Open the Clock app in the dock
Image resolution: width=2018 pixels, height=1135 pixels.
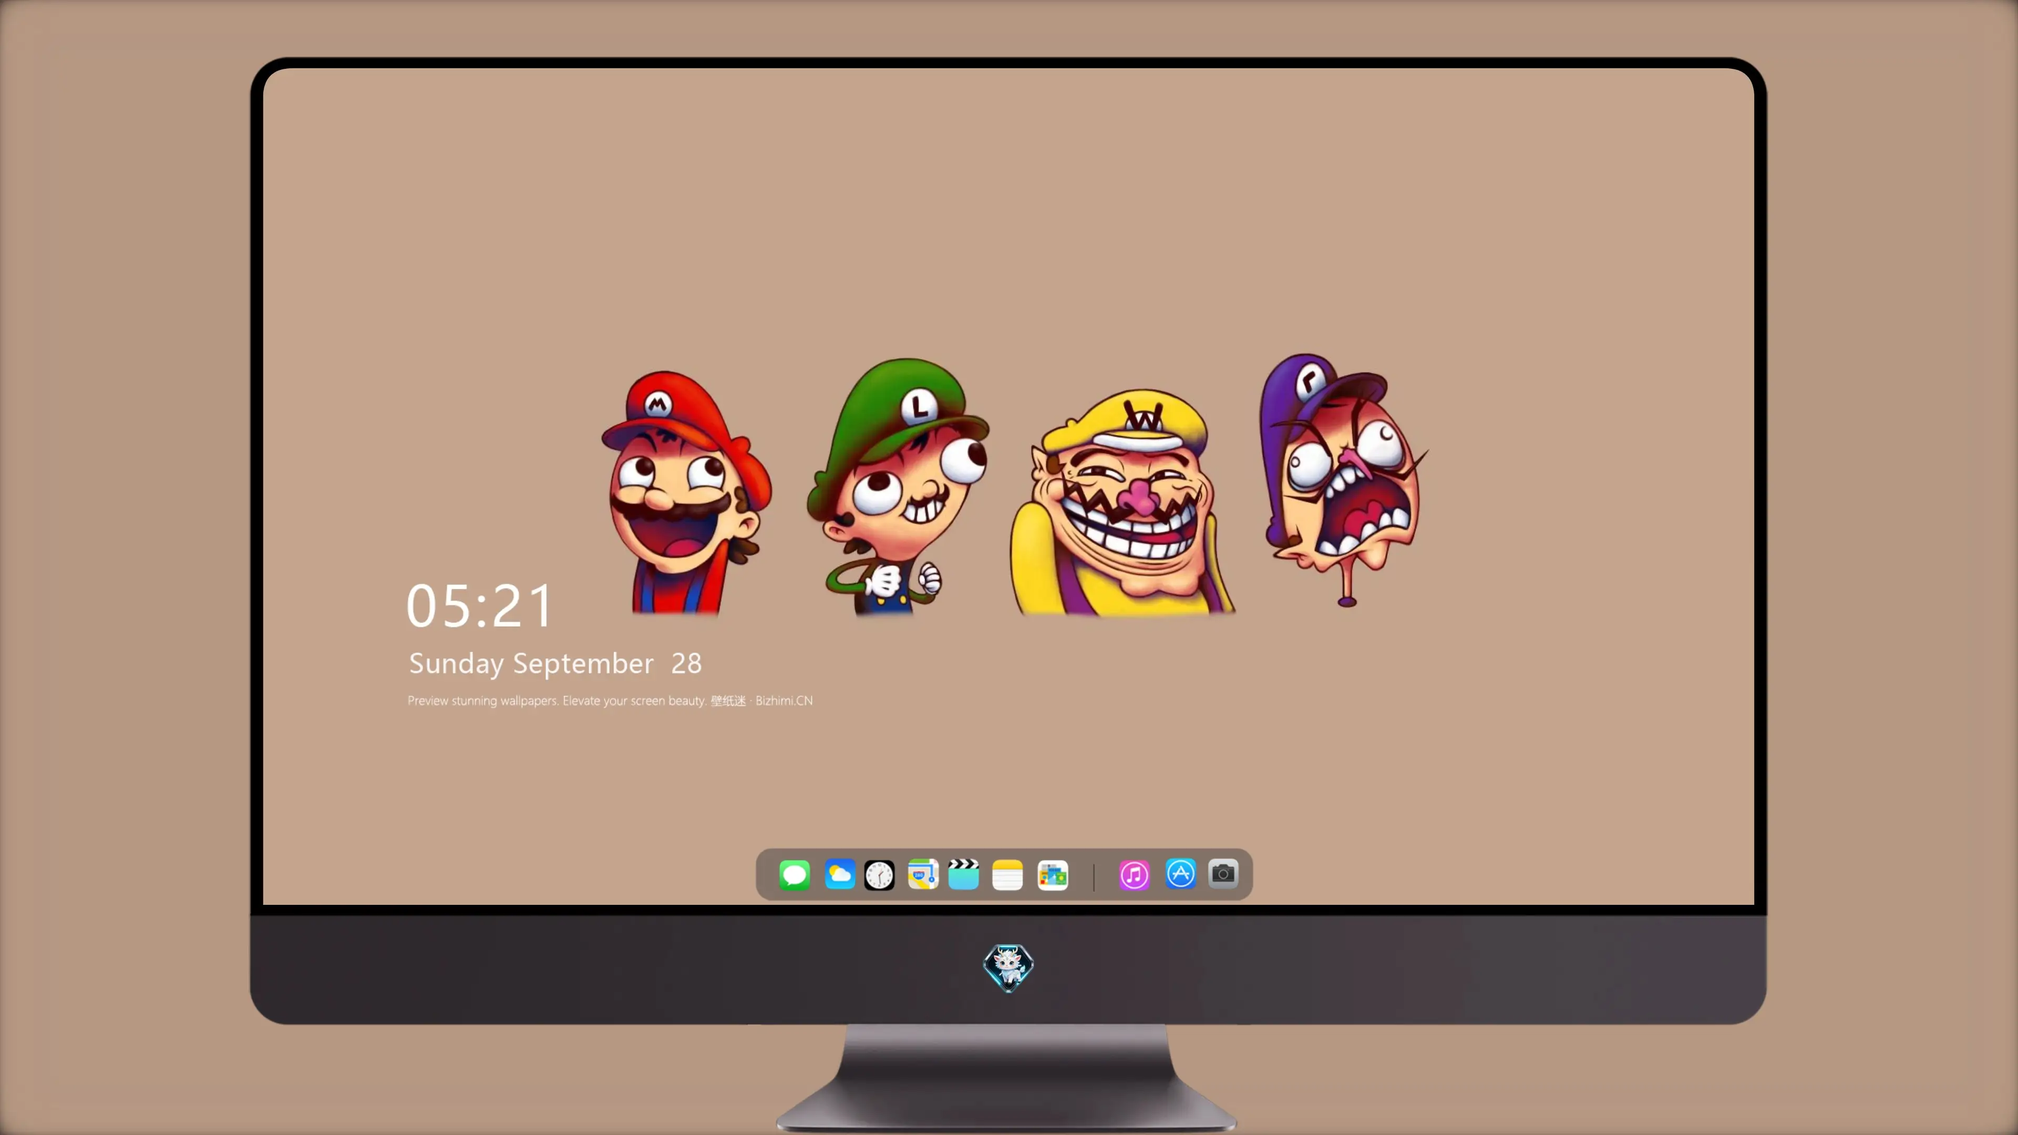(x=879, y=875)
